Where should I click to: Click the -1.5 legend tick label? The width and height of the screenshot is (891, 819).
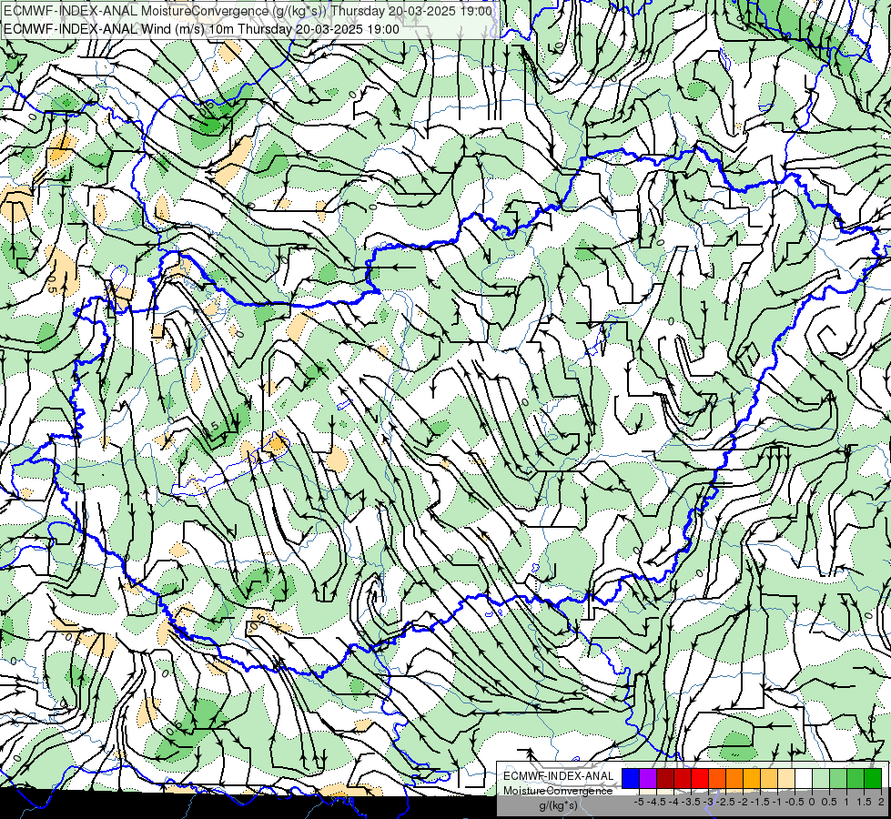760,802
